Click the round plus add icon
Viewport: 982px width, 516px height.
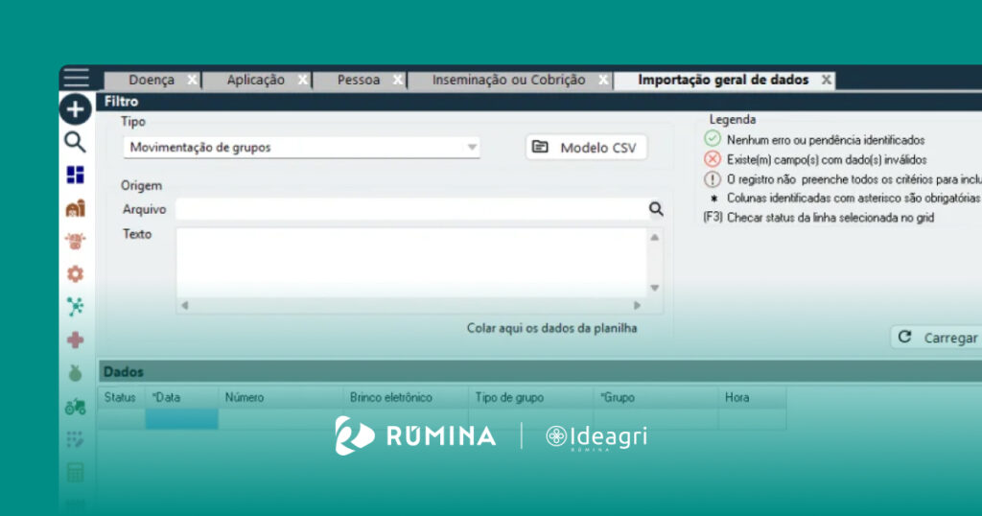point(76,109)
